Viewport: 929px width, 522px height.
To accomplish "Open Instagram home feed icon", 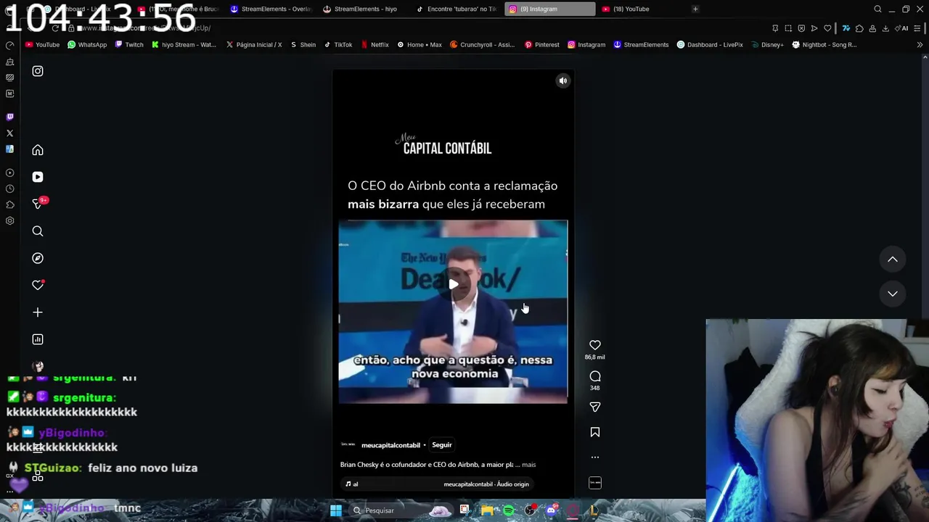I will (38, 150).
